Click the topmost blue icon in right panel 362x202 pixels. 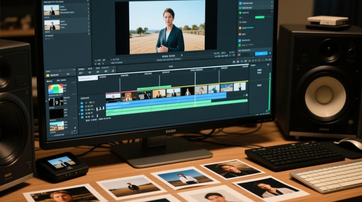[240, 3]
